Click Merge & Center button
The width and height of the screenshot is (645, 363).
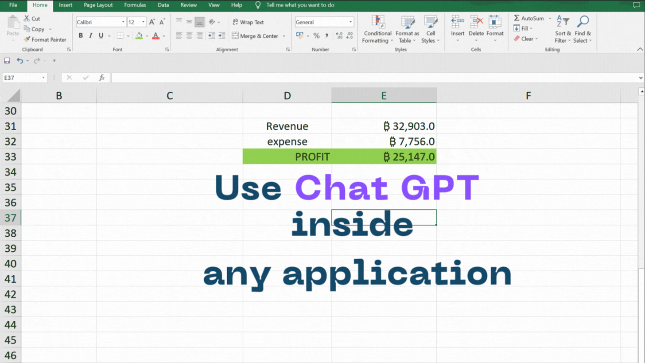[x=255, y=36]
